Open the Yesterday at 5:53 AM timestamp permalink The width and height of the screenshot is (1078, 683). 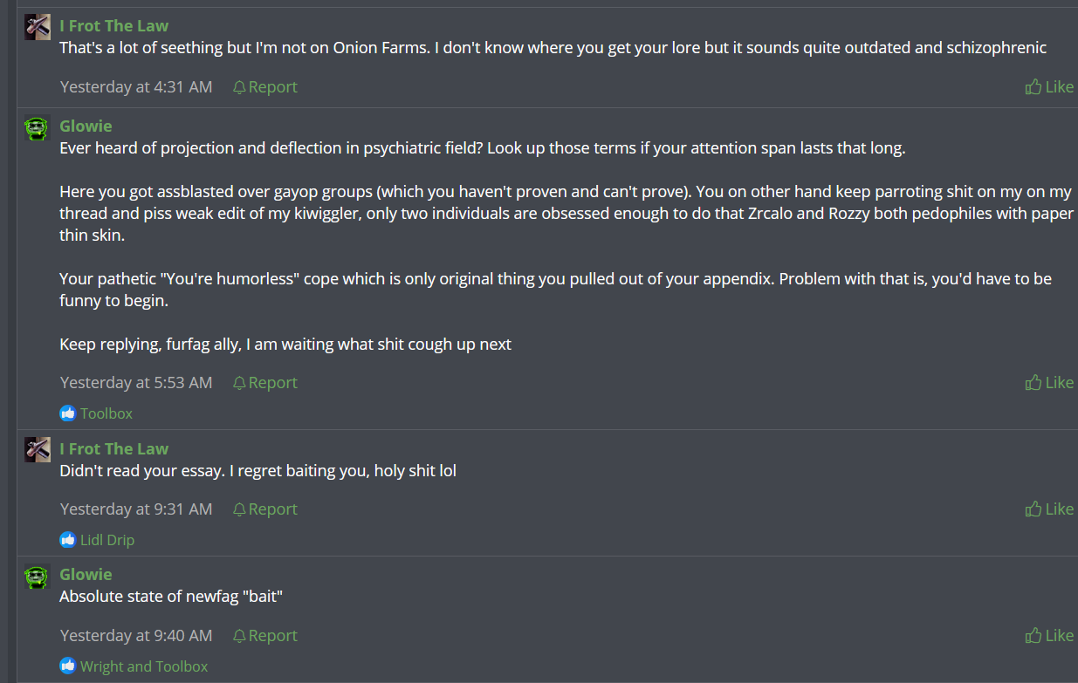136,382
